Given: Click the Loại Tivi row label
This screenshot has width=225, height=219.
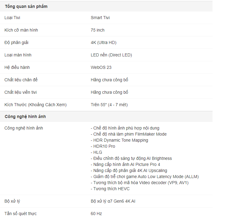Looking at the screenshot, I should 12,18.
